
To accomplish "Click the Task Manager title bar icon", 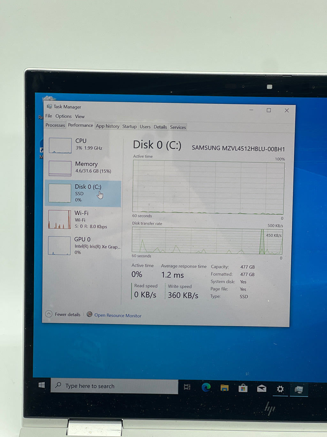I will (49, 106).
